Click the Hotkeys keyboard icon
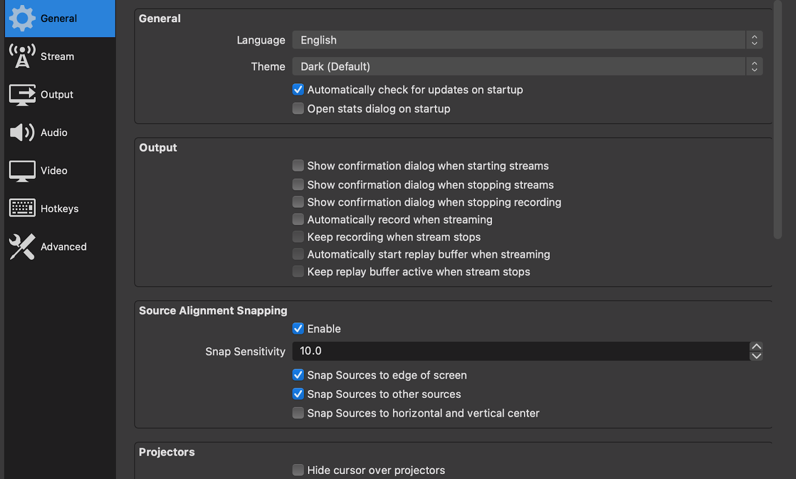Screen dimensions: 796x479 point(22,208)
